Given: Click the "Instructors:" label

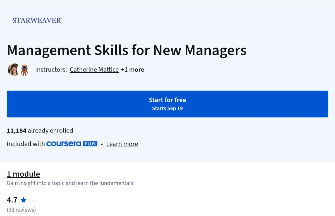Looking at the screenshot, I should click(x=51, y=70).
